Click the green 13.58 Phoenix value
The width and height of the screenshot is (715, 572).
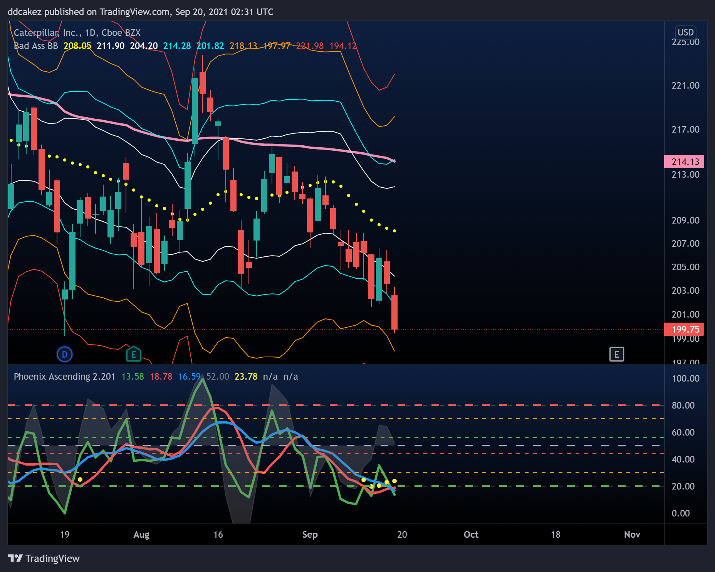[133, 377]
